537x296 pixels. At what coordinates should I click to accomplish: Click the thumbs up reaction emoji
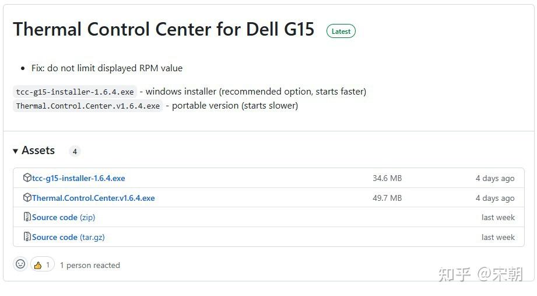tap(38, 265)
